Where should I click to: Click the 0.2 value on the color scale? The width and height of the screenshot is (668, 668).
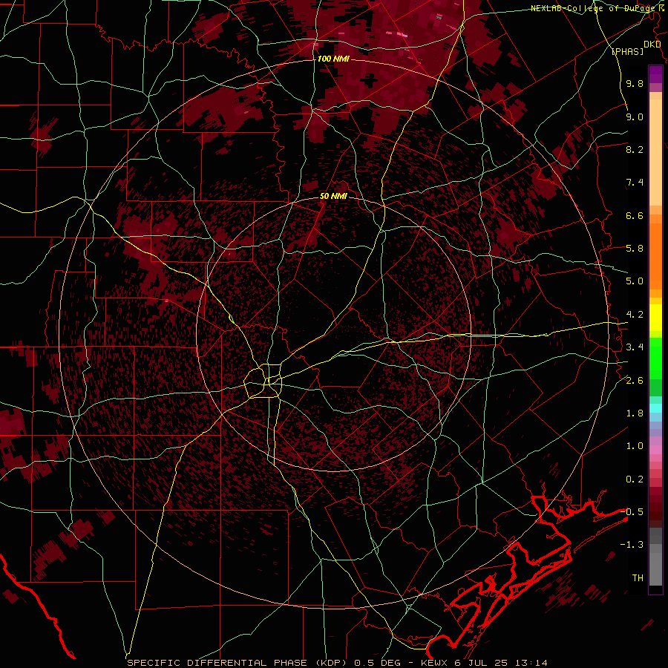(x=635, y=479)
